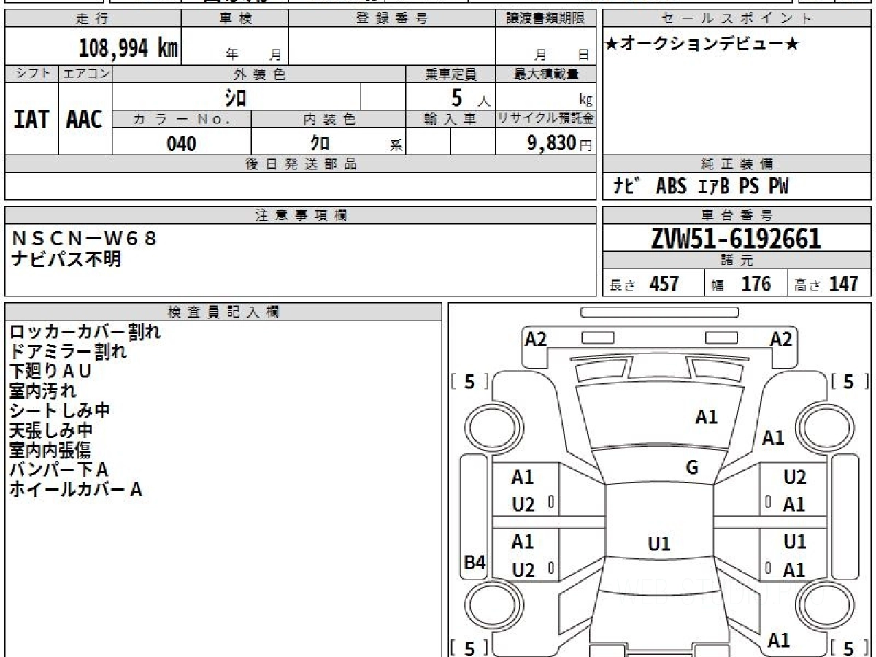The image size is (876, 657).
Task: Click the 車検 header cell
Action: coord(234,19)
